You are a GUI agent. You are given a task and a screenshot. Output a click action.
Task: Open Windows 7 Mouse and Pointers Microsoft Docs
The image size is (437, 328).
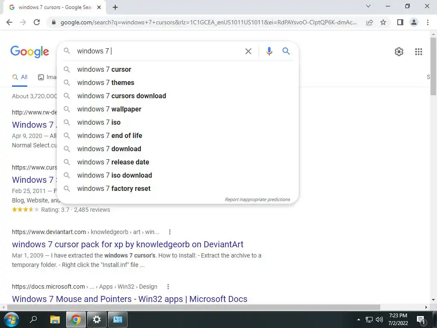coord(130,299)
